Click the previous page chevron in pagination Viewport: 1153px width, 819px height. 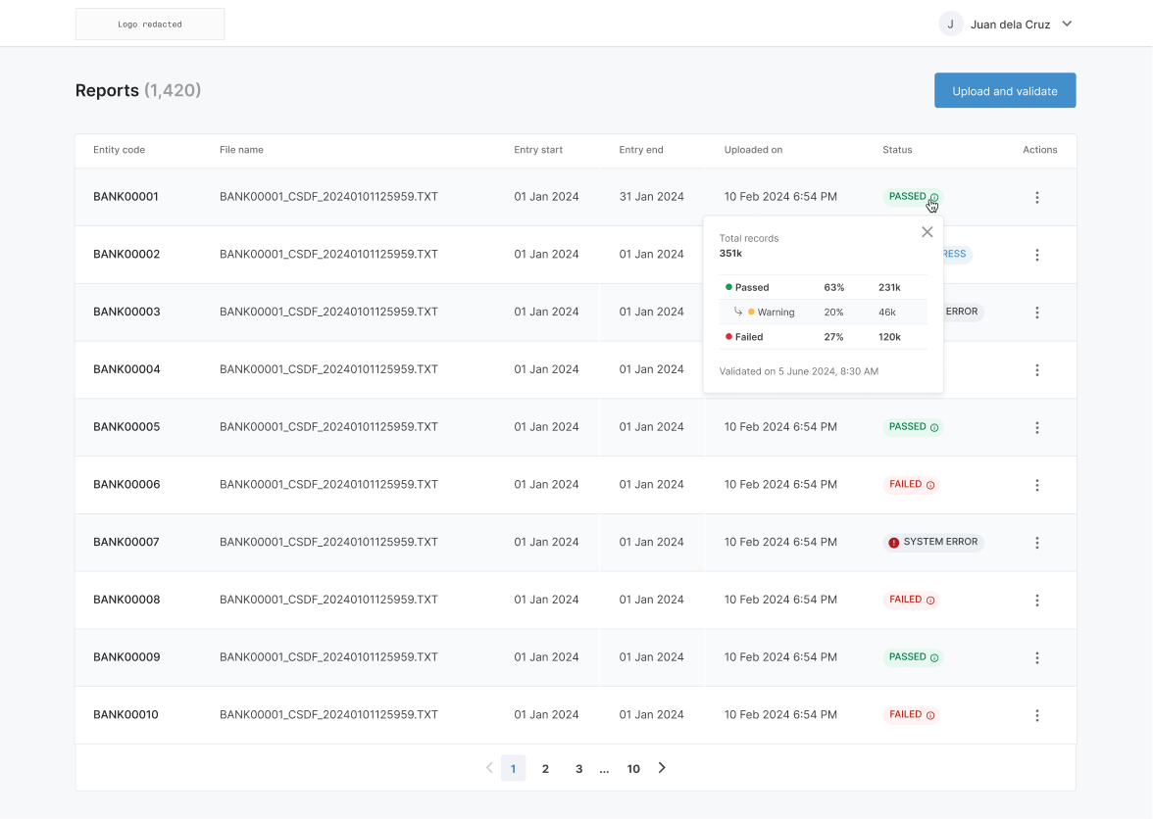(489, 768)
